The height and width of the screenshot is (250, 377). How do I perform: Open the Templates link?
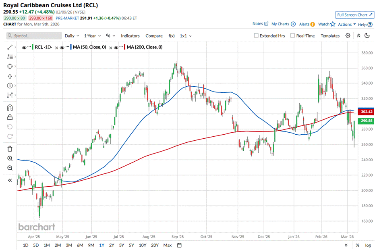[x=330, y=35]
